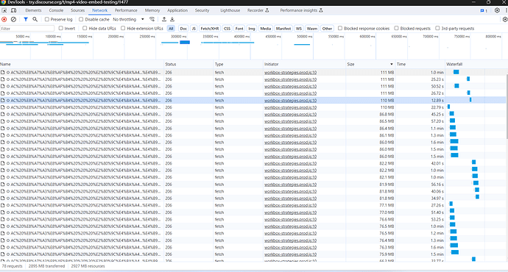Open the Memory tab

coord(152,10)
